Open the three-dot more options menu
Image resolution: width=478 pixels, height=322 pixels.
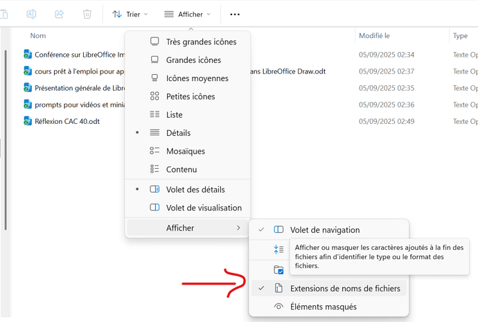[x=235, y=14]
